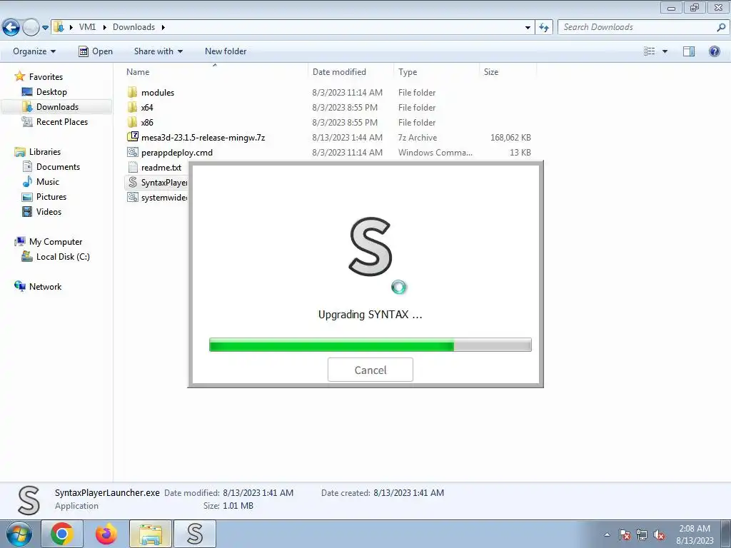Show hidden tray icons arrow

(607, 534)
